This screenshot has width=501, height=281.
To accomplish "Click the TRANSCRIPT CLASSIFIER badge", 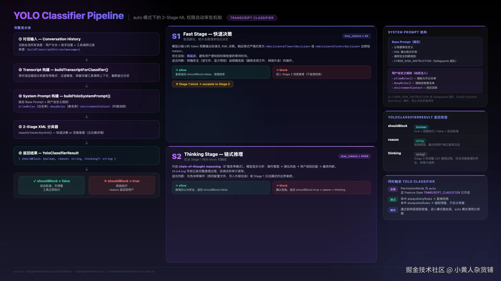I will [252, 18].
